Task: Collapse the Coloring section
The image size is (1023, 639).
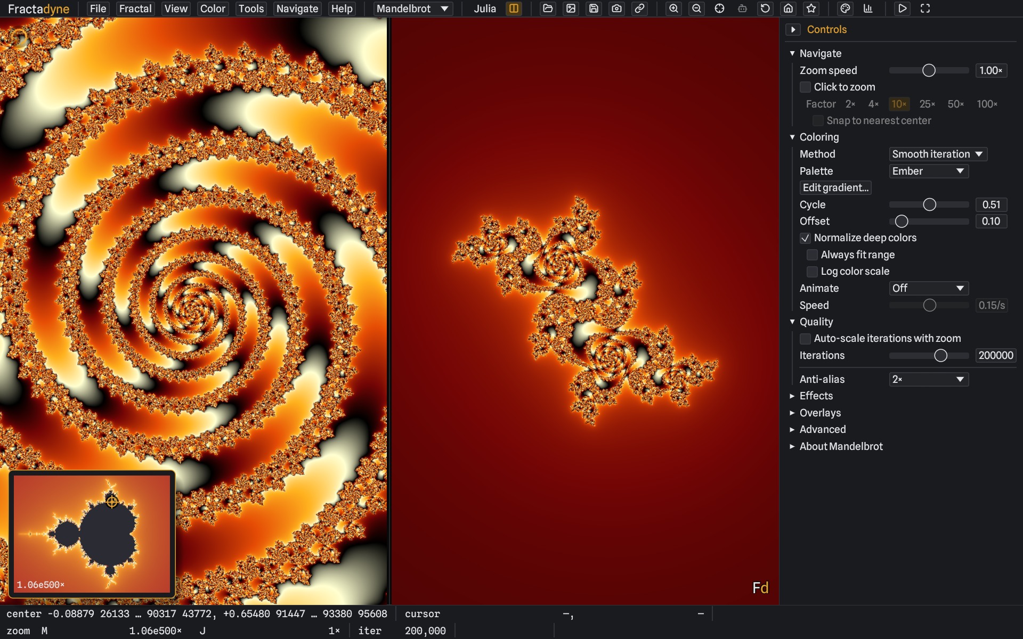Action: [792, 137]
